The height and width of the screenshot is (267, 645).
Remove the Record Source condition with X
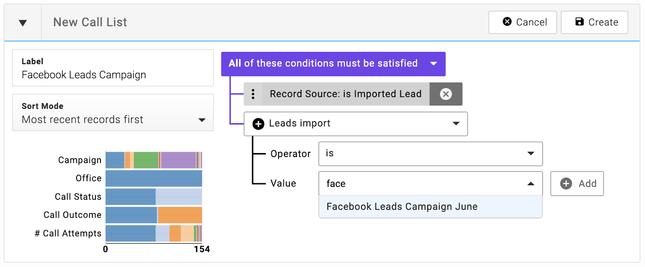(446, 94)
